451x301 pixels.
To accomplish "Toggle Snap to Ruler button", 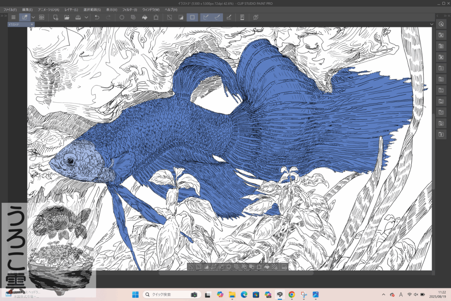I will (x=205, y=17).
